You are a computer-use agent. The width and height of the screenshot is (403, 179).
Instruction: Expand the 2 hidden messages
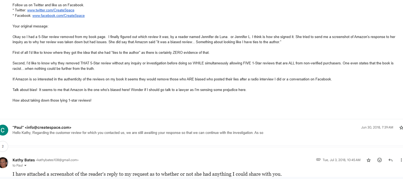3,146
